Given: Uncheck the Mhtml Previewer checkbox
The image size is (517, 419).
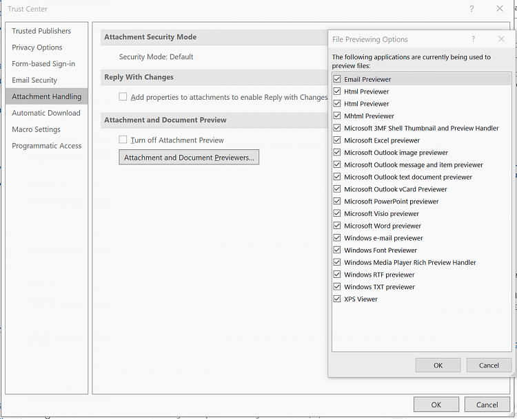Looking at the screenshot, I should [337, 116].
